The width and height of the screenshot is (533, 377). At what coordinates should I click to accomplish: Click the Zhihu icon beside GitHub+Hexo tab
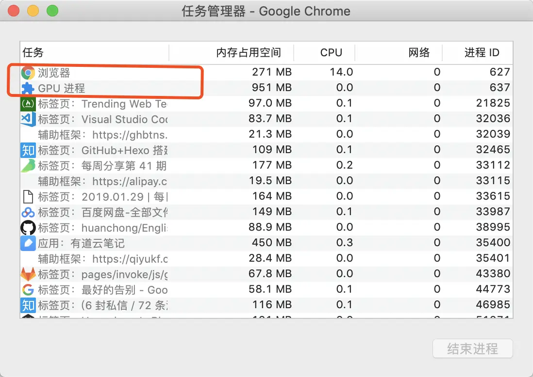pos(28,150)
